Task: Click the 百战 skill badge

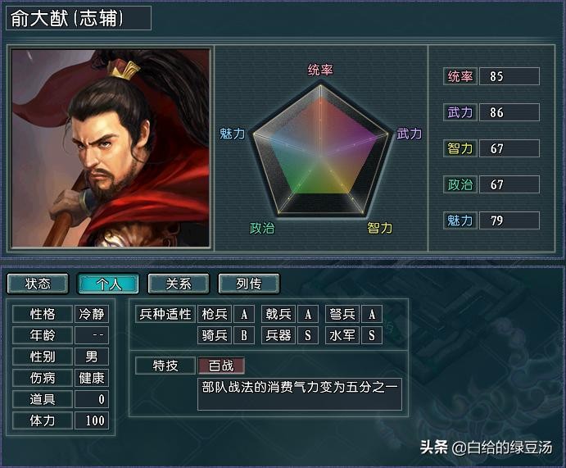Action: click(221, 366)
